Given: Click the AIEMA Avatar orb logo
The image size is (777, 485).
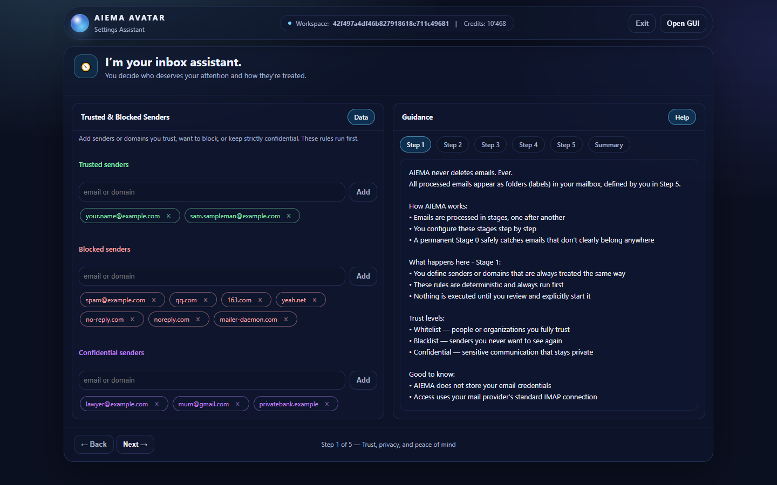Looking at the screenshot, I should pos(80,23).
